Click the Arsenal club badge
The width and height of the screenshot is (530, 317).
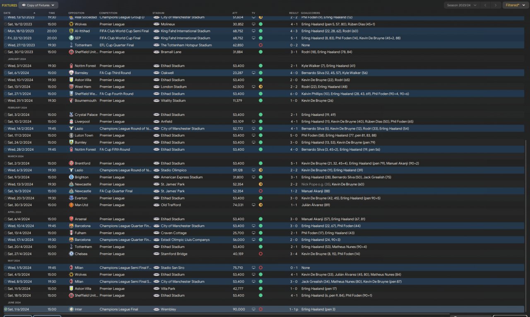71,219
